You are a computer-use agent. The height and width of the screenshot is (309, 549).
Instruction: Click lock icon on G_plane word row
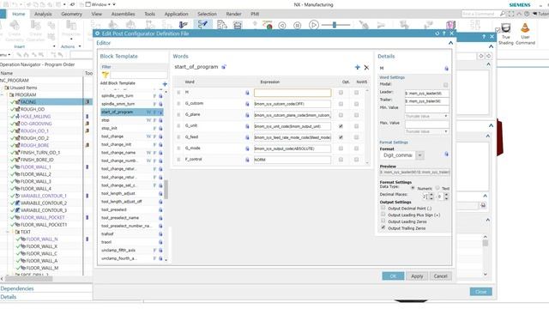point(247,115)
